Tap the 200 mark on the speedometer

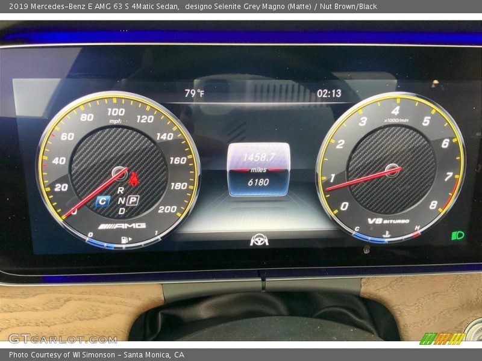pyautogui.click(x=167, y=209)
